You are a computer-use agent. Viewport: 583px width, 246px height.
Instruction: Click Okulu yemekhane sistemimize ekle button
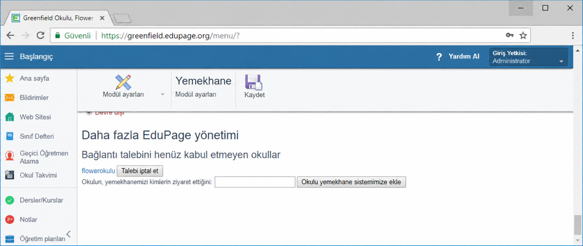(x=352, y=182)
